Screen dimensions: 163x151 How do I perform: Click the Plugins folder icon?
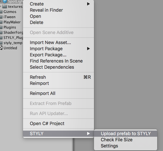pos(1,27)
